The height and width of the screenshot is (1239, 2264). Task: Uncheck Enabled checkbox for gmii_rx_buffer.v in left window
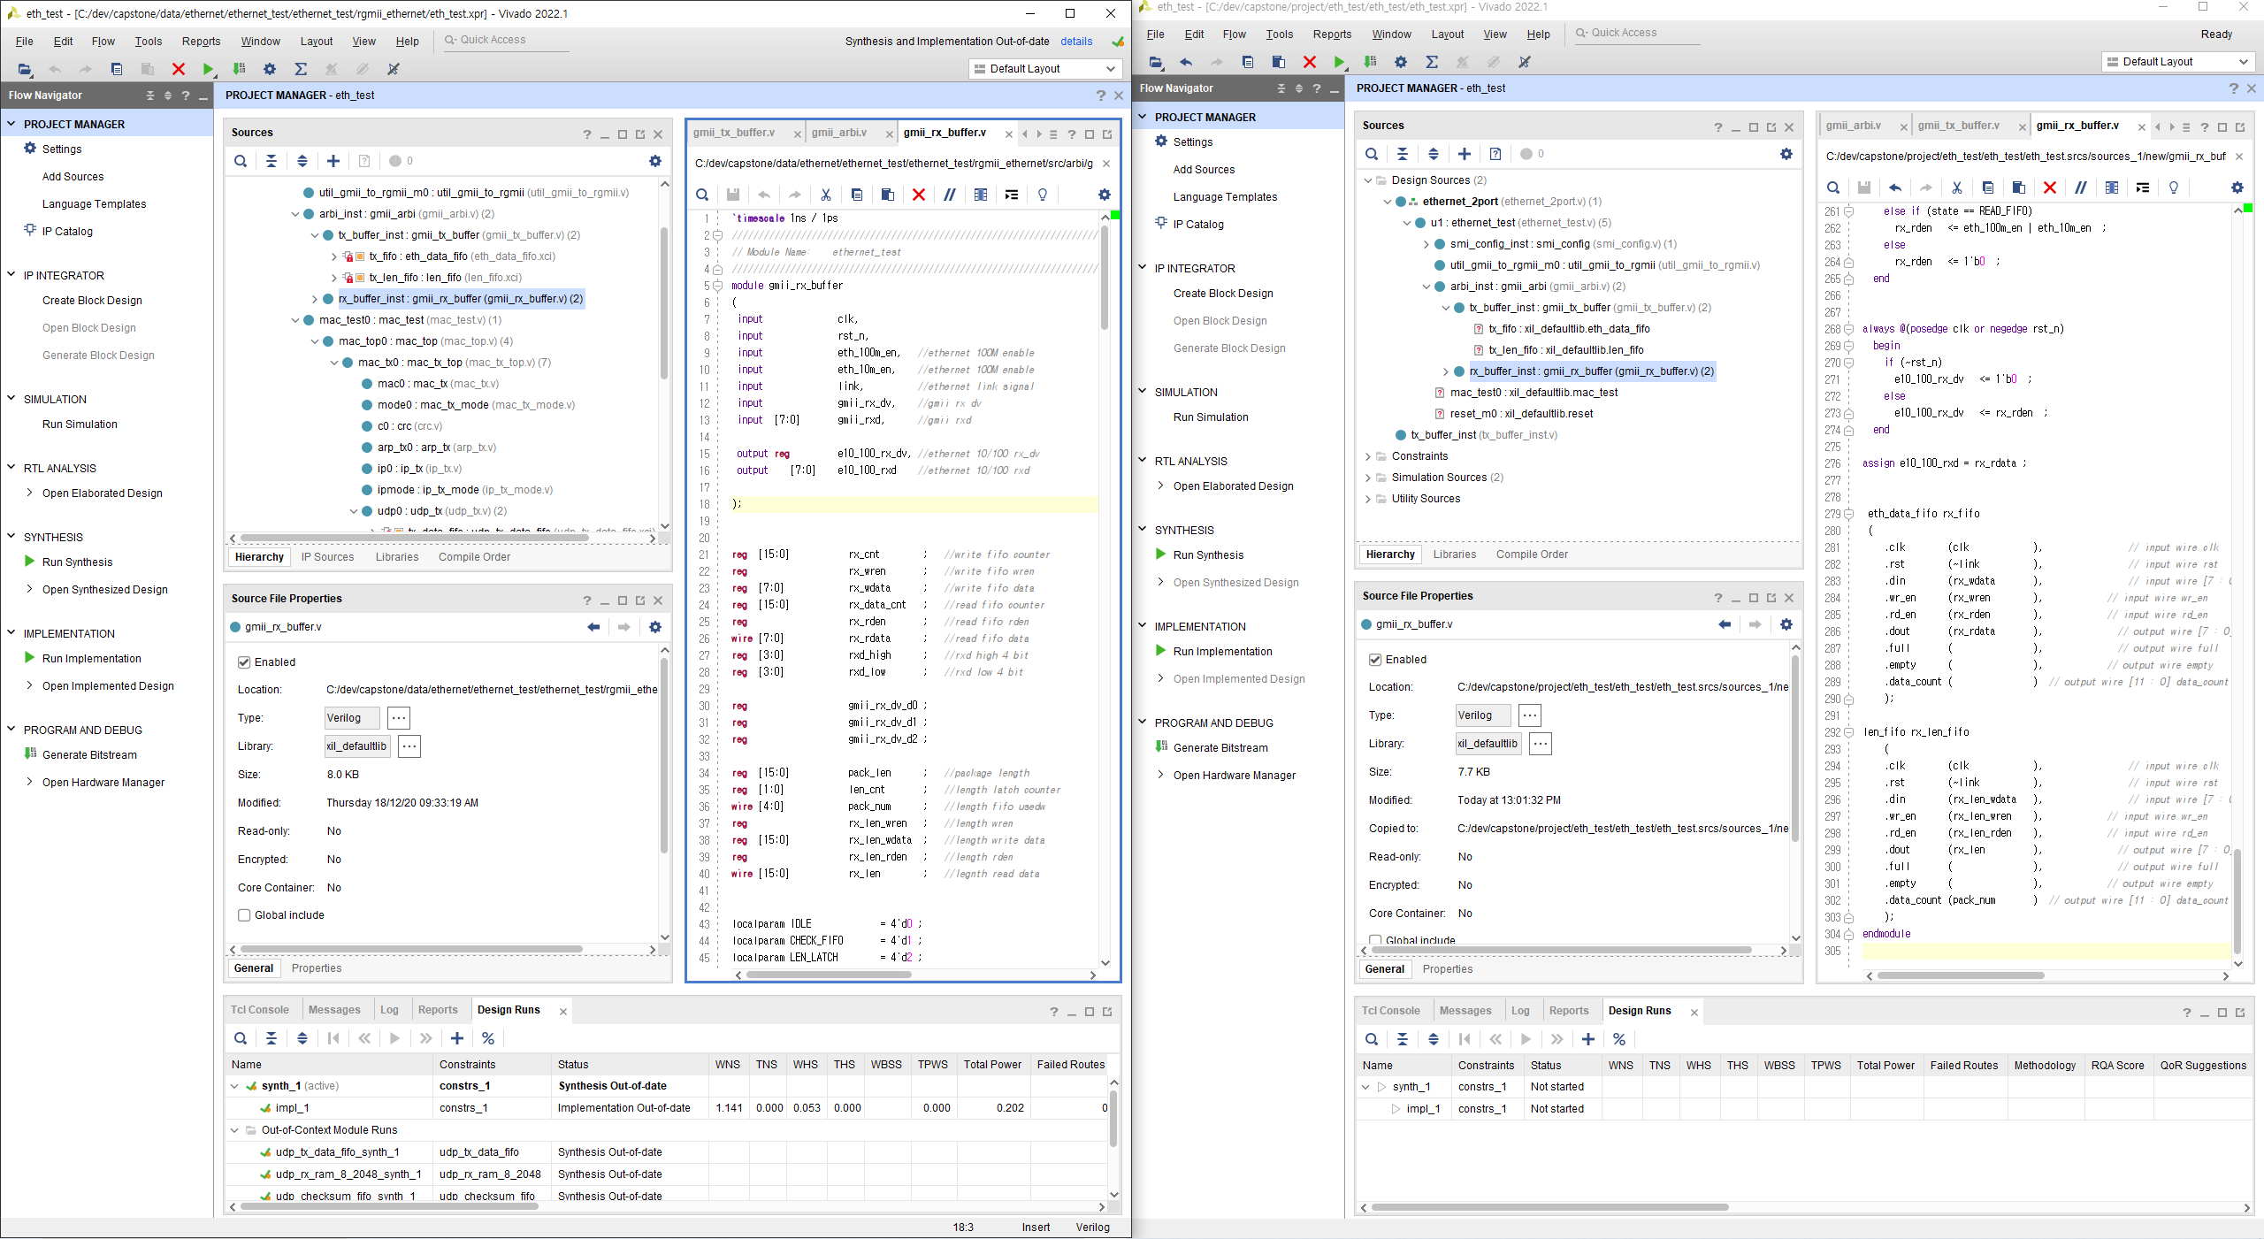pos(244,662)
